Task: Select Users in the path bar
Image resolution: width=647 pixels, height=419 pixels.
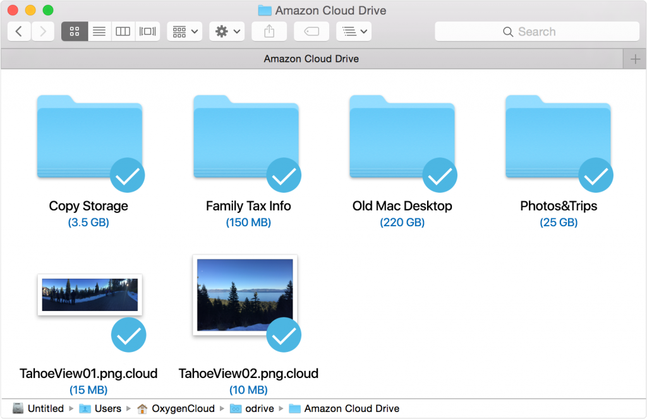Action: 107,408
